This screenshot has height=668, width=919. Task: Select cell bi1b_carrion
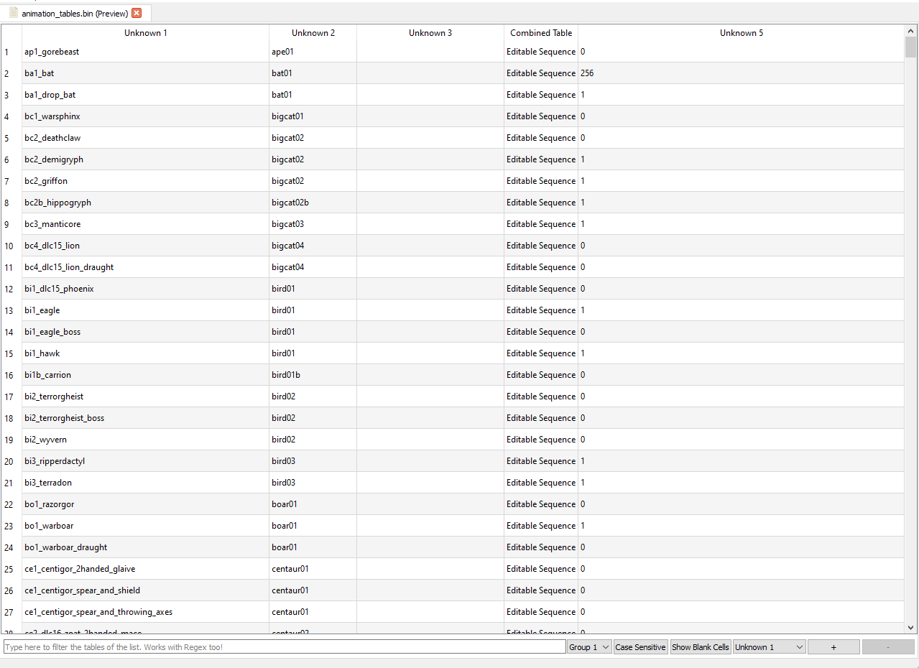click(x=146, y=375)
